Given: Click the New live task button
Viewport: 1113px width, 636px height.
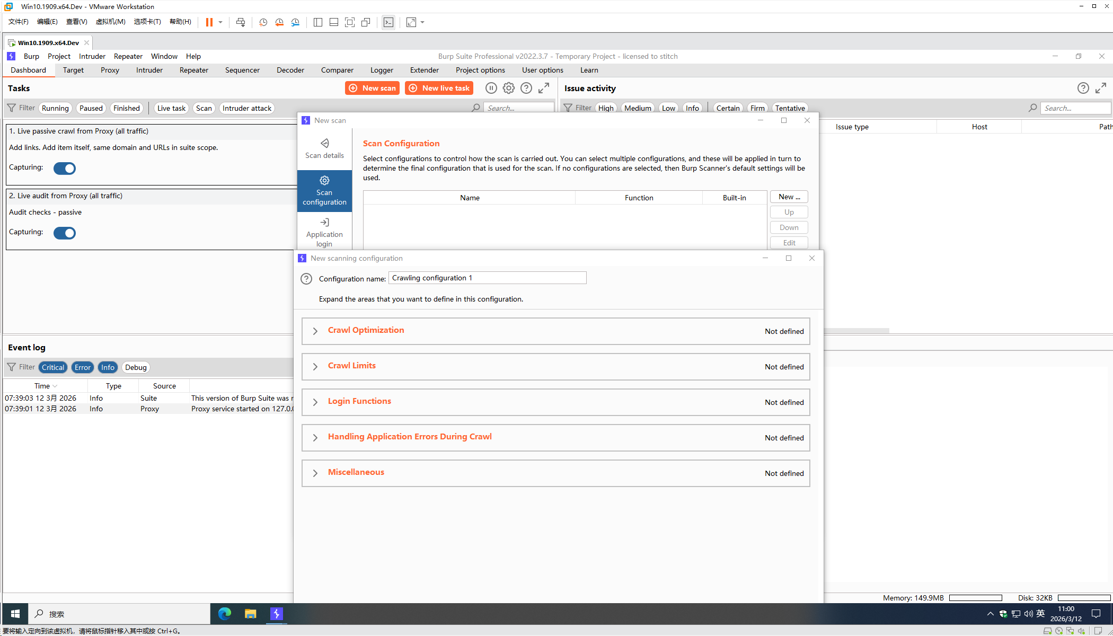Looking at the screenshot, I should 439,88.
